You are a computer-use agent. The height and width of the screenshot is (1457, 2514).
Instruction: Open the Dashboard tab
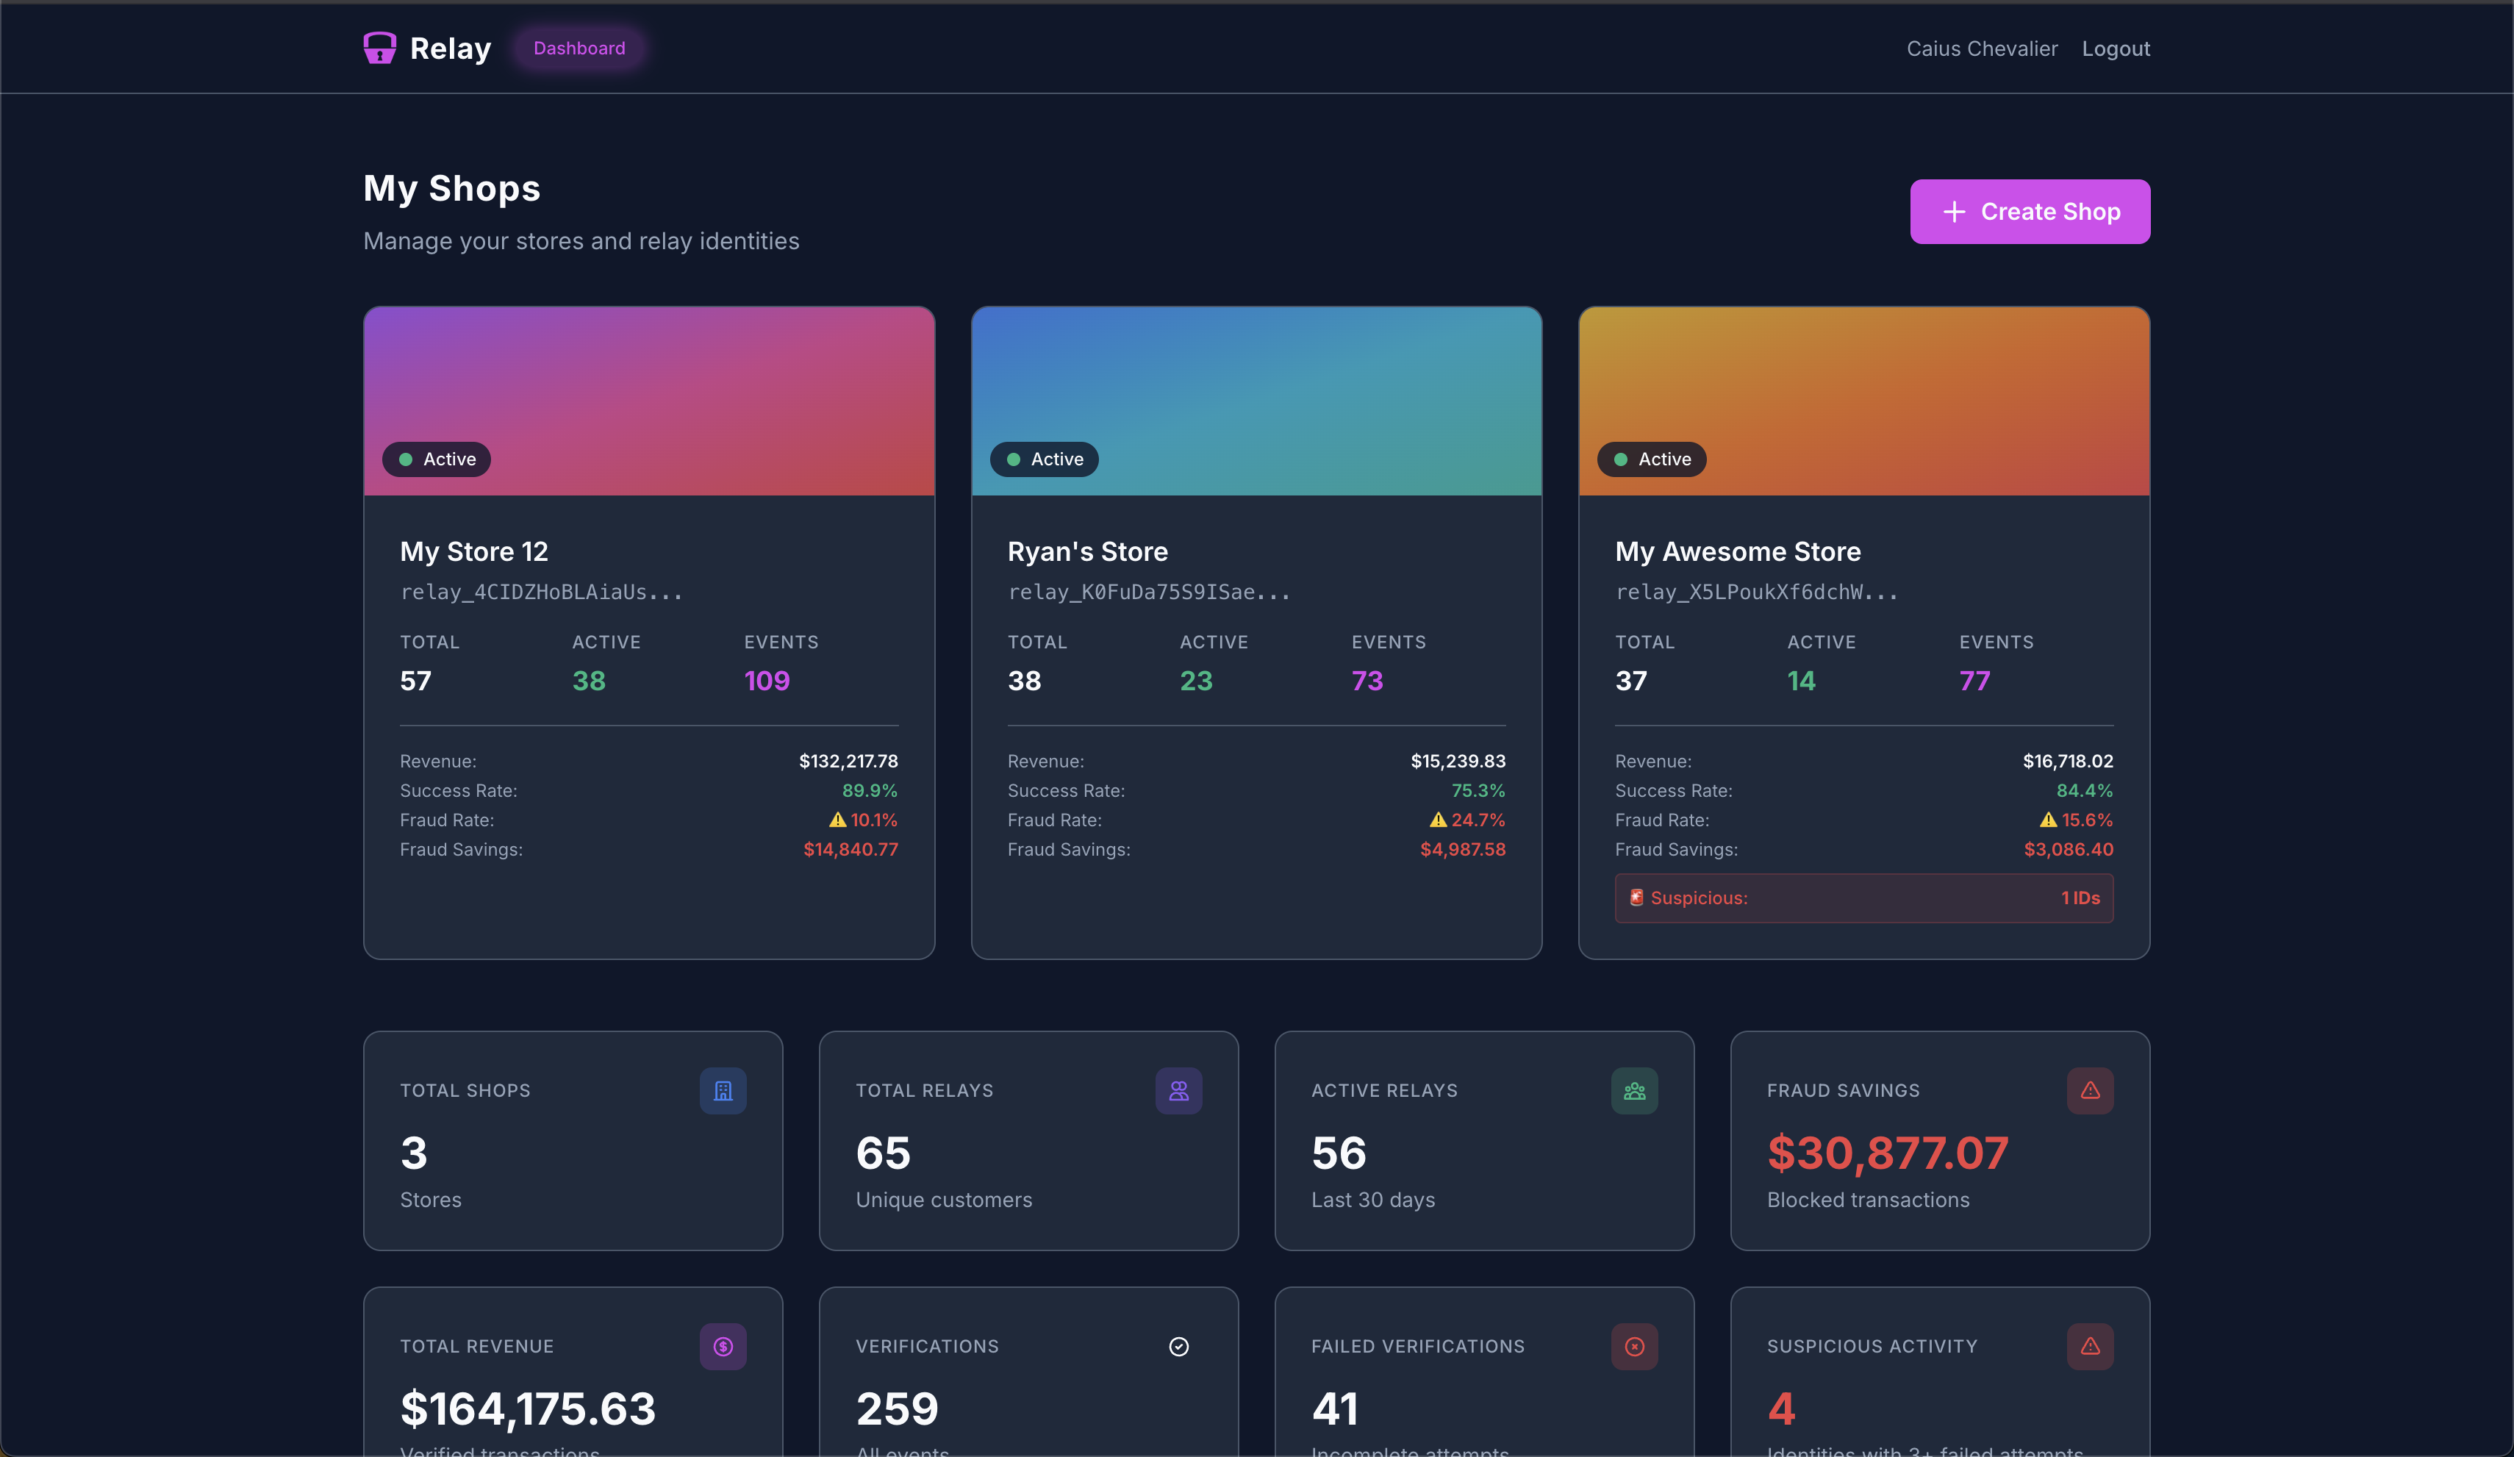click(579, 48)
